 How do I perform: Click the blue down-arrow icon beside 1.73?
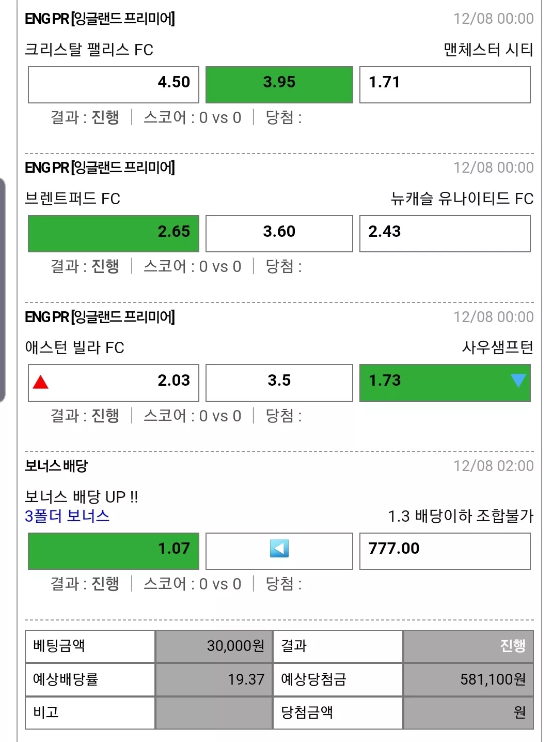click(518, 381)
